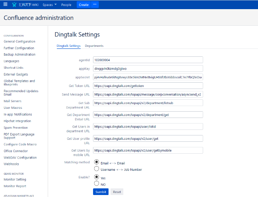Open Monitor Report under Gears Monitor
This screenshot has width=258, height=197.
[x=15, y=186]
